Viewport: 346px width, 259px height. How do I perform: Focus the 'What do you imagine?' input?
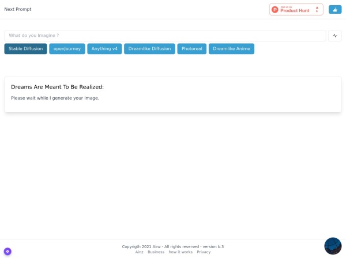coord(165,36)
